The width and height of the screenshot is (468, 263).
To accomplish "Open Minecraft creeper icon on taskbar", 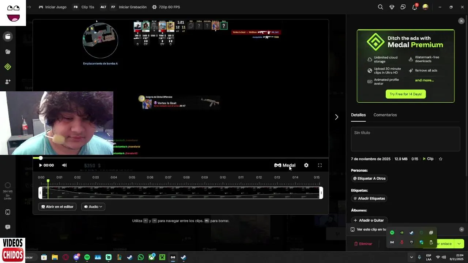I will coord(162,257).
